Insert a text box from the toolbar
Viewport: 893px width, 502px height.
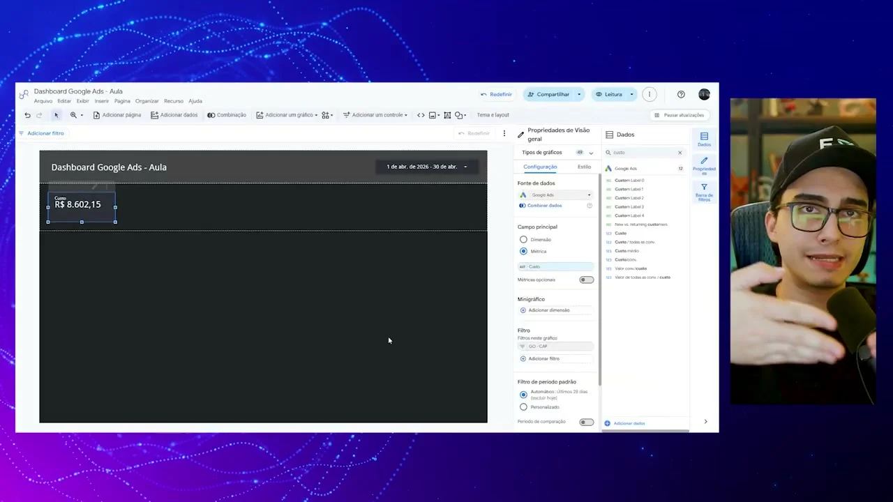pyautogui.click(x=447, y=115)
